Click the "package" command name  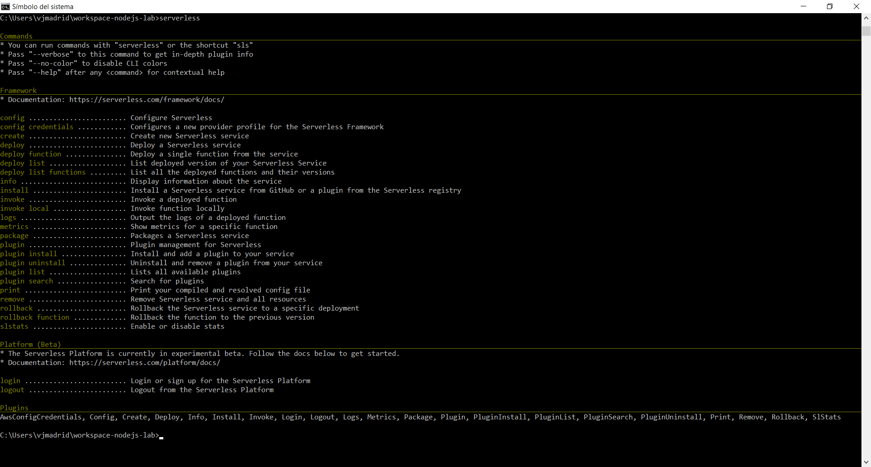pyautogui.click(x=14, y=236)
